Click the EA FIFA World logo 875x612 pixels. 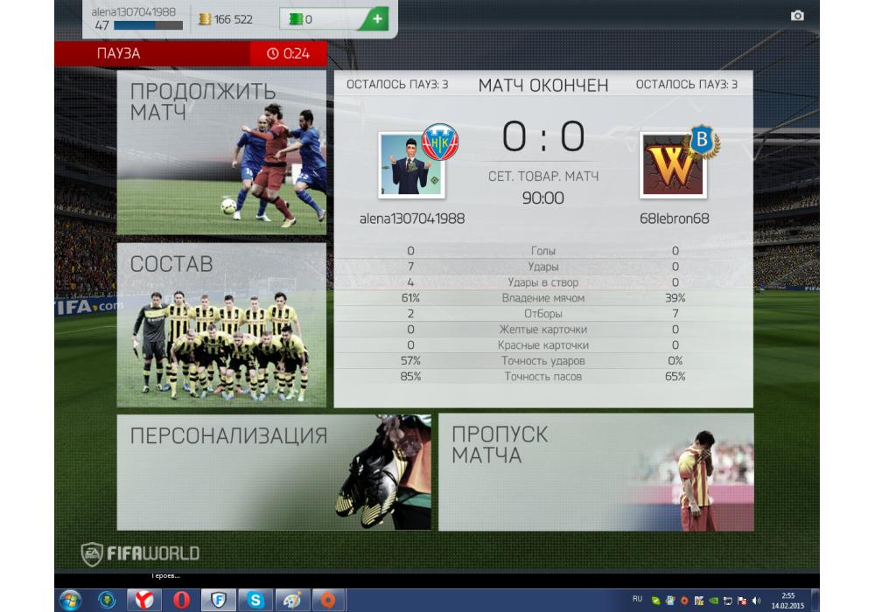point(141,553)
